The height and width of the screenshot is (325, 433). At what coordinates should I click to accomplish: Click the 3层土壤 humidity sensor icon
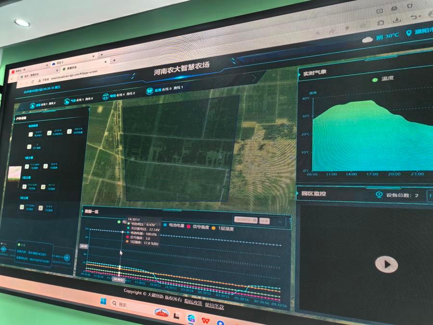(22, 207)
